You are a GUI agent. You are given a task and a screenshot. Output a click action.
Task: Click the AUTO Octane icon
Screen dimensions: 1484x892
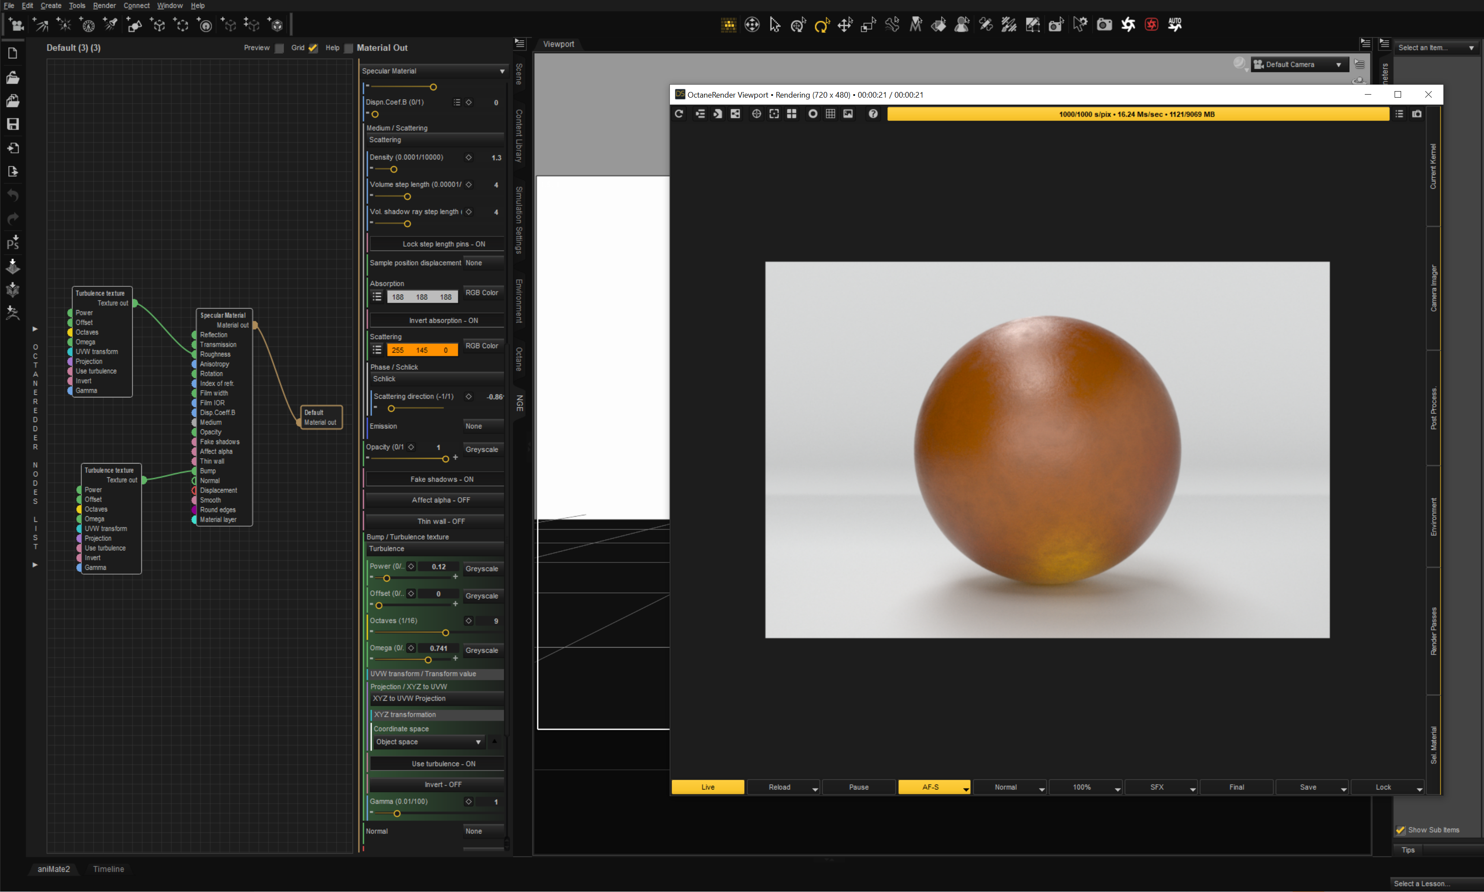(1175, 25)
